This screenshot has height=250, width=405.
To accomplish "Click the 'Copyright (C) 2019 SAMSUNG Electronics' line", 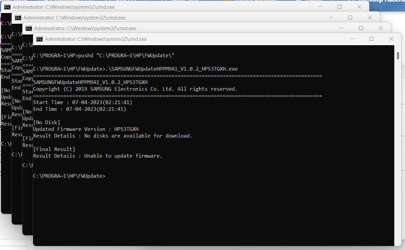I will [x=135, y=89].
